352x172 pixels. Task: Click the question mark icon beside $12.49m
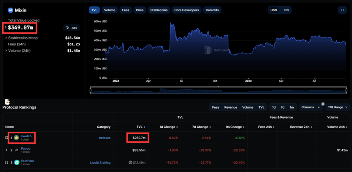[x=130, y=162]
